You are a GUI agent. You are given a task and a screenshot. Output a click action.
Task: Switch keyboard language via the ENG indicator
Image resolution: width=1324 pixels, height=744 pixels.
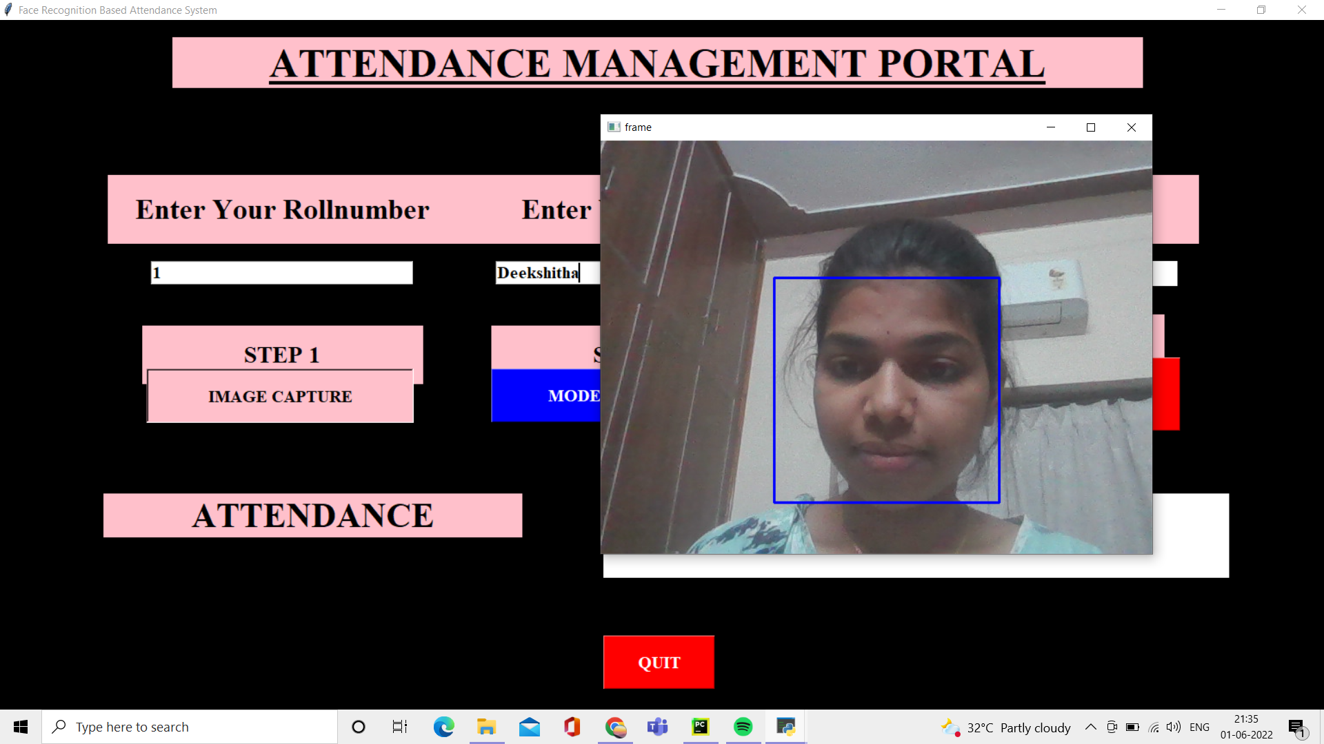coord(1200,727)
